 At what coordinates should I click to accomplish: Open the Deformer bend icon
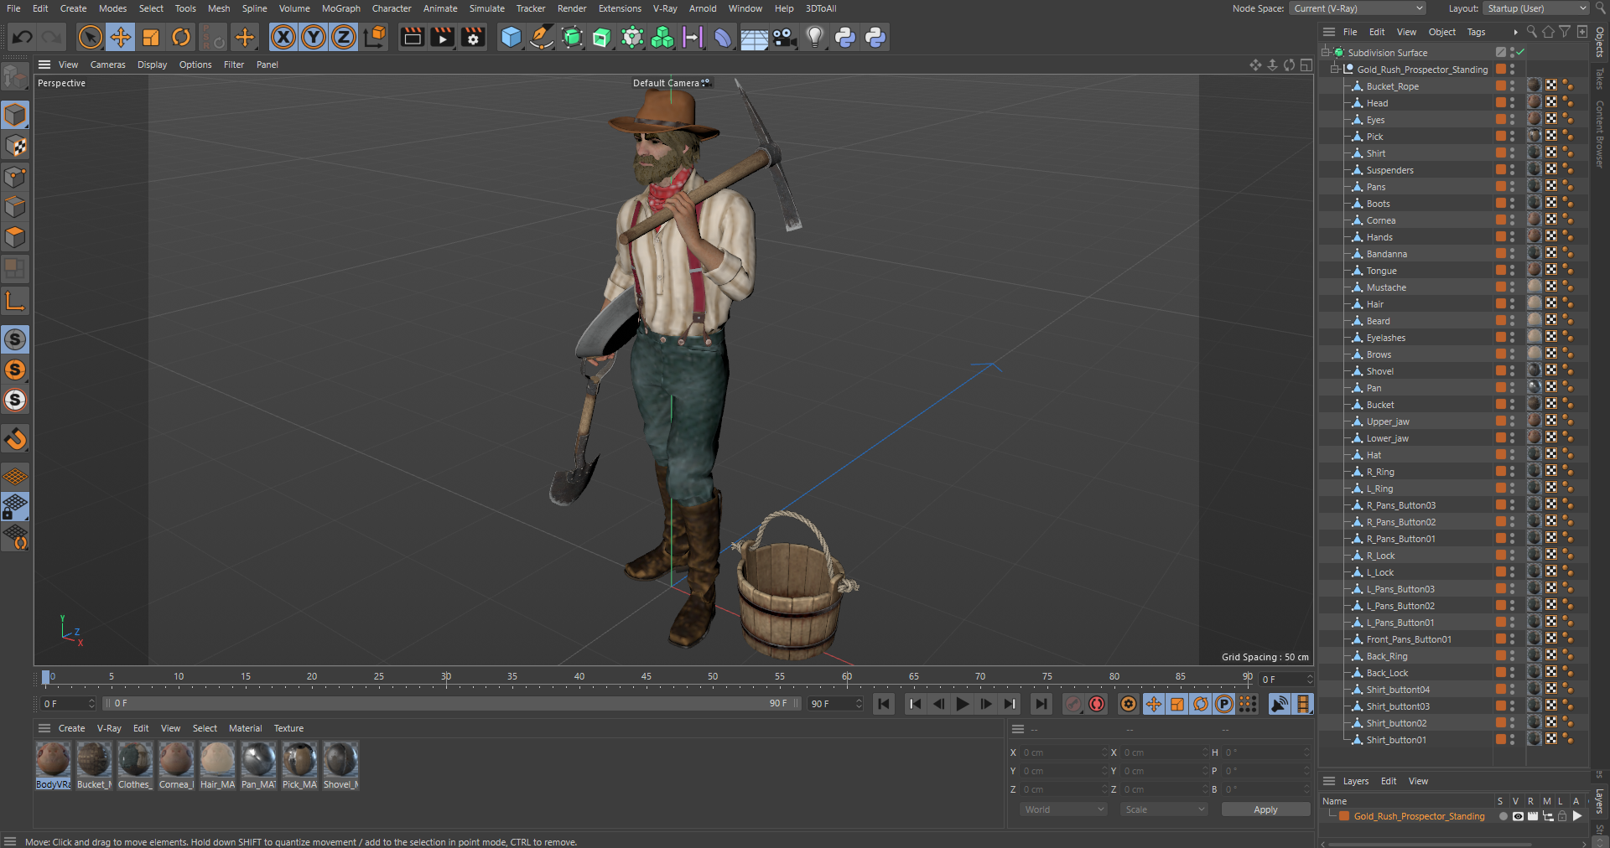coord(723,37)
